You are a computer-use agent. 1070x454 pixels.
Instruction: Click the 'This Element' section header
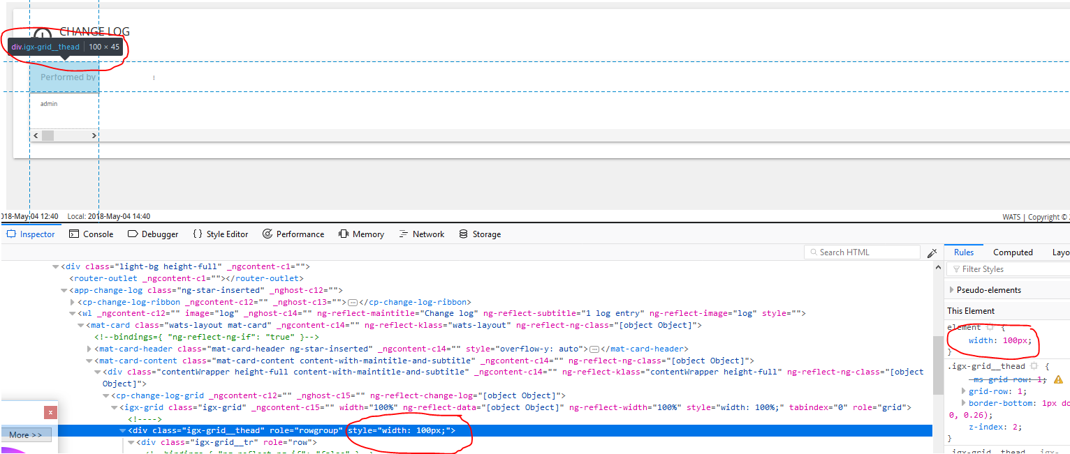click(971, 311)
